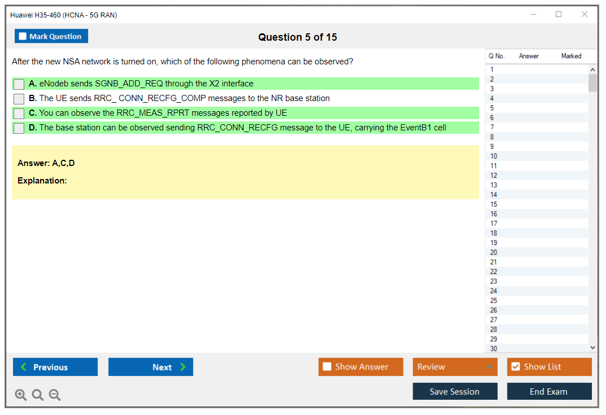606x415 pixels.
Task: Go to the Next question
Action: coord(151,367)
